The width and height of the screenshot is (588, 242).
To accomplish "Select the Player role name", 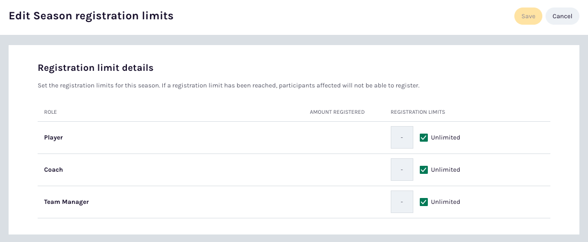I will (53, 137).
